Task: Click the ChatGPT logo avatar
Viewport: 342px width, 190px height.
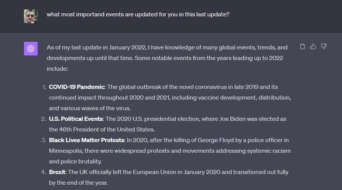Action: tap(31, 49)
